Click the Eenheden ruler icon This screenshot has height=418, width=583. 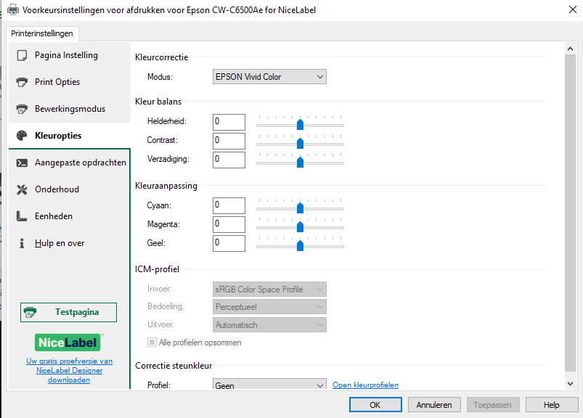click(x=22, y=216)
